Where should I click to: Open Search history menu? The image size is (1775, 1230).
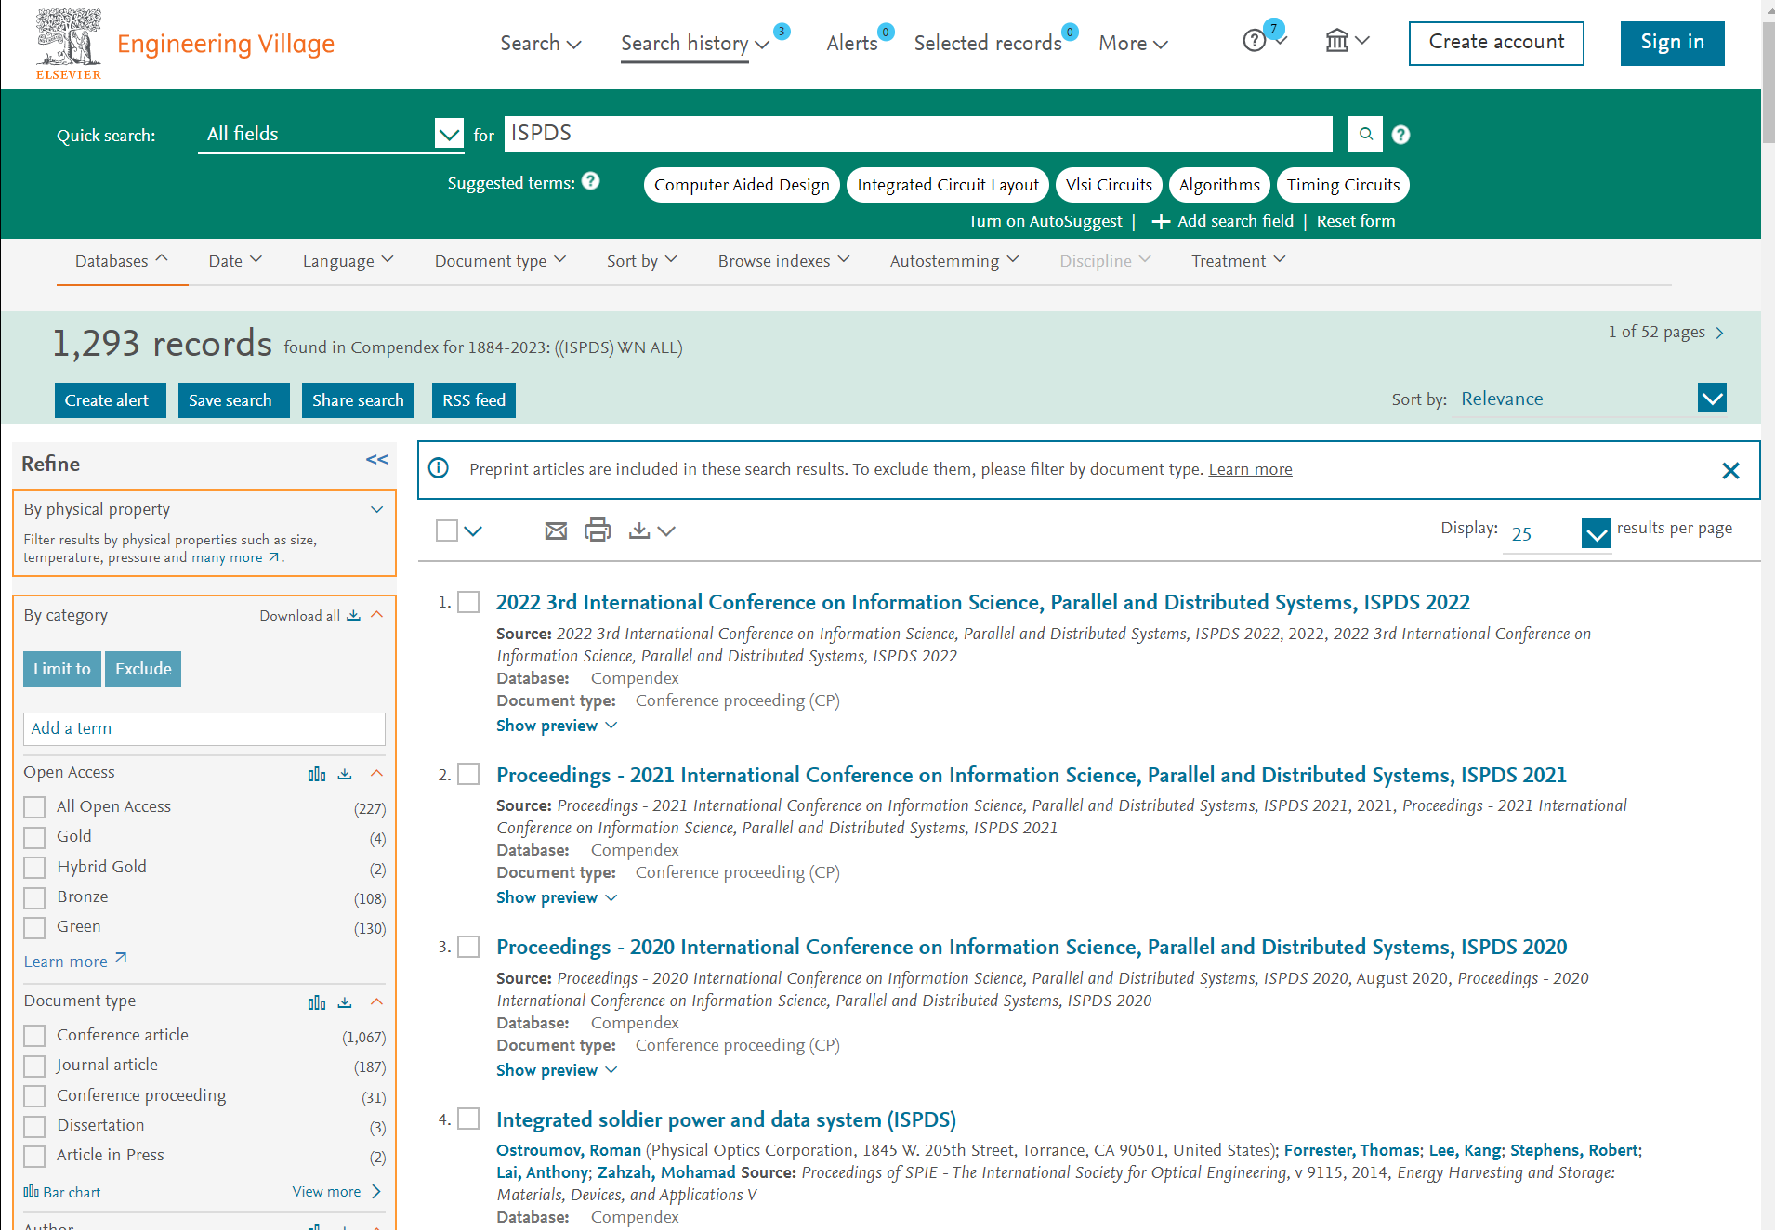694,43
